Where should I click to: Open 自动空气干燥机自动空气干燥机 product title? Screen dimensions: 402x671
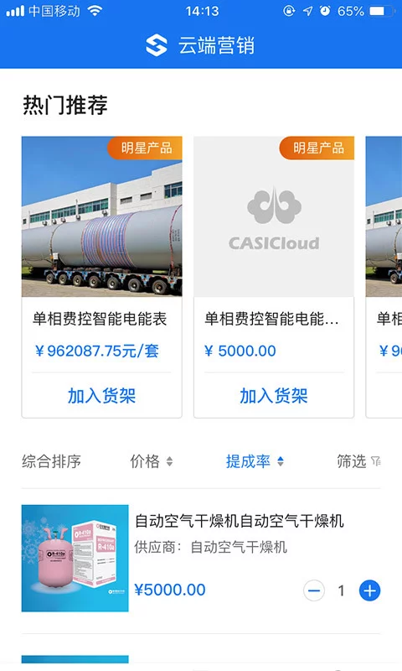click(x=240, y=521)
